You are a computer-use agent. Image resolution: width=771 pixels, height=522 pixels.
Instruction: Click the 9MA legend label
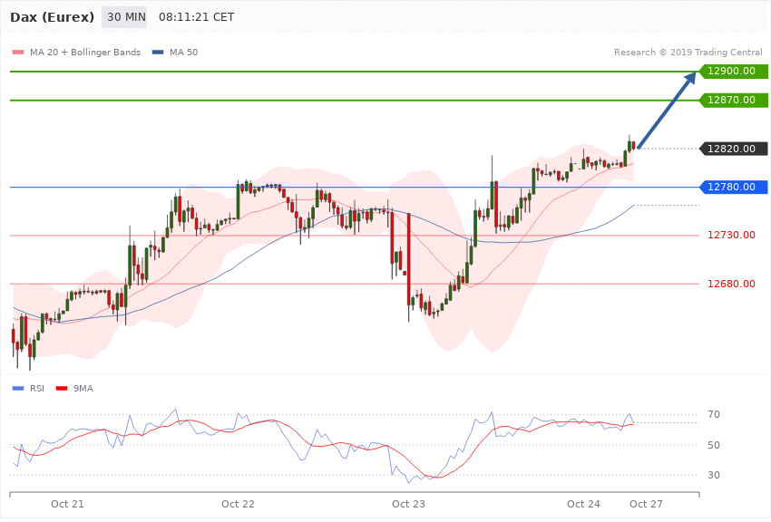tap(83, 389)
